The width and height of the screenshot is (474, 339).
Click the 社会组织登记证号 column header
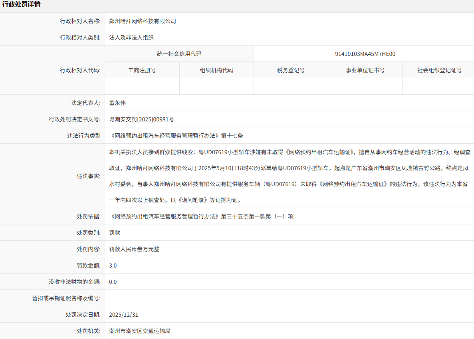pos(438,70)
